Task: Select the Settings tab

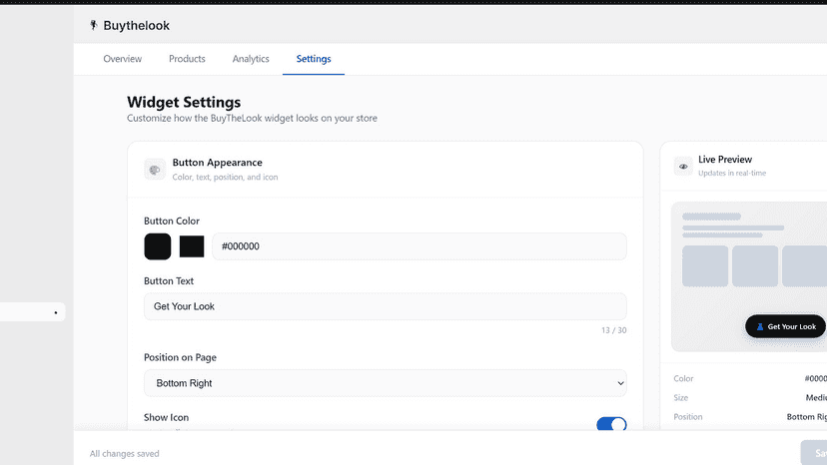Action: pyautogui.click(x=314, y=59)
